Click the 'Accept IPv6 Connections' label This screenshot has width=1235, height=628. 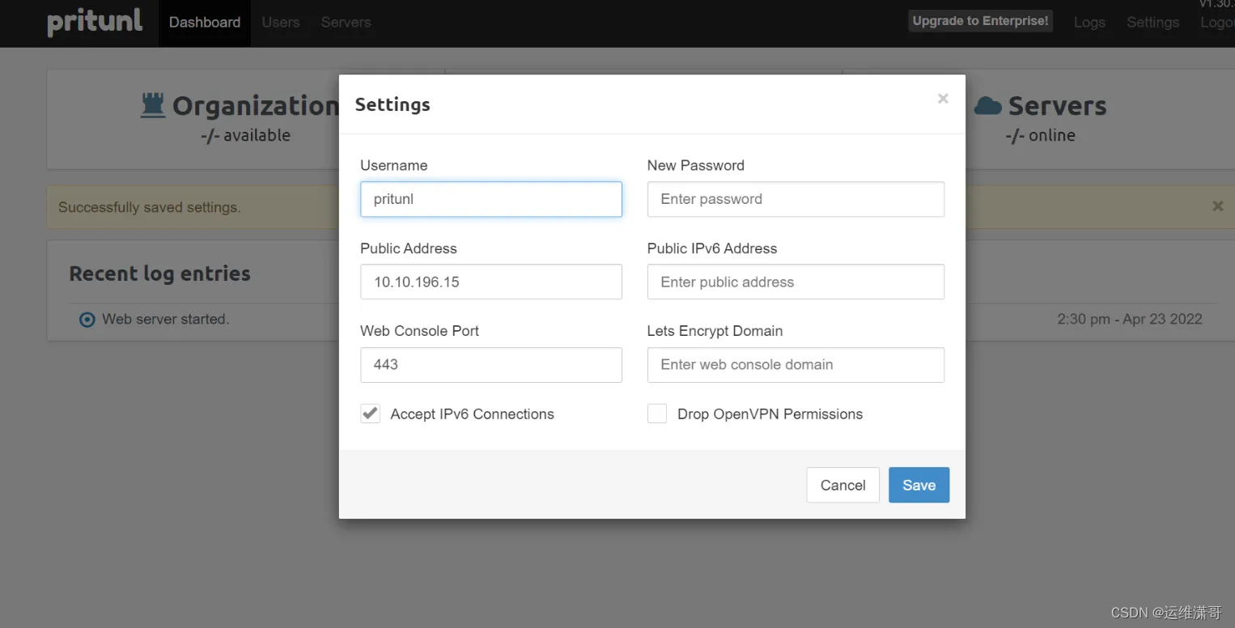[472, 414]
